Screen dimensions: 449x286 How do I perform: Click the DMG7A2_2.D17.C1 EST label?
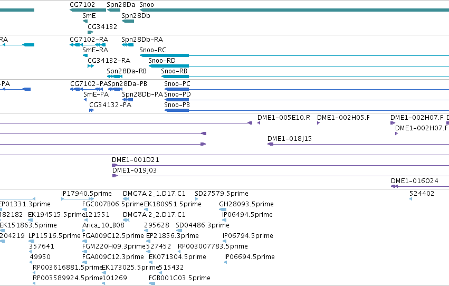click(154, 215)
